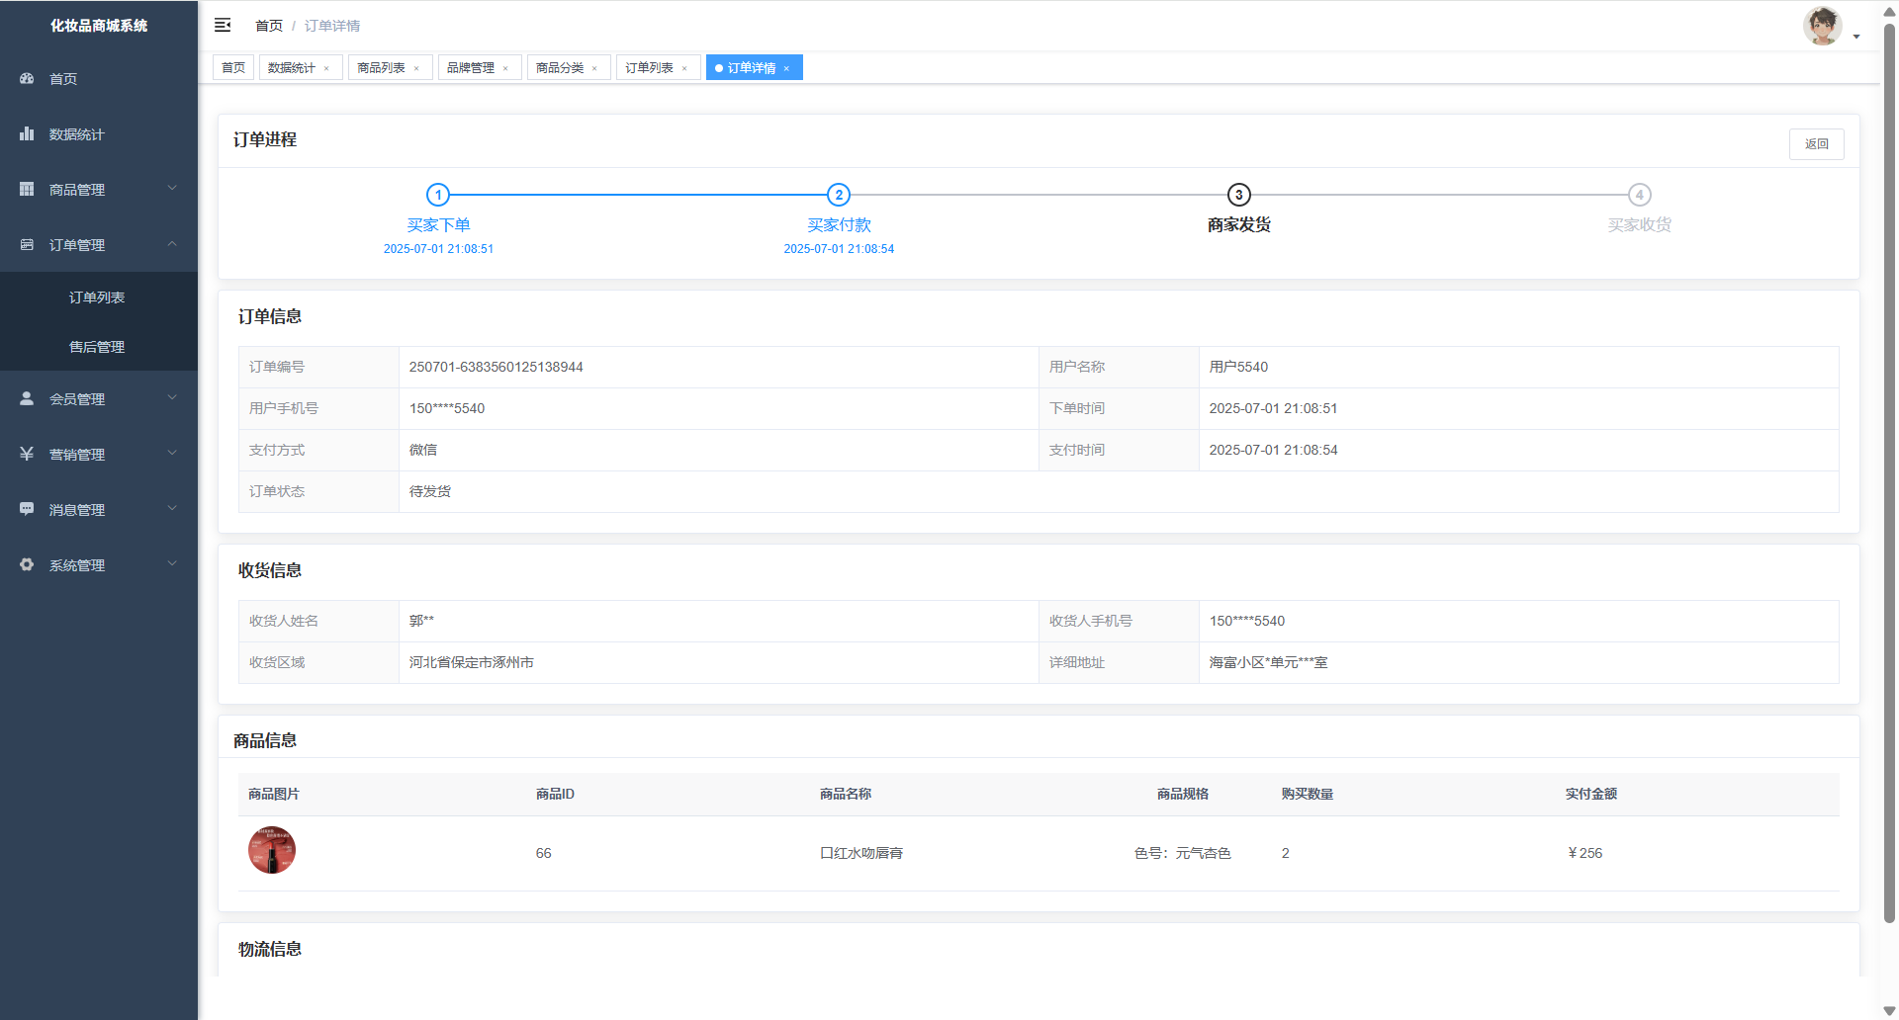1899x1020 pixels.
Task: Click the sidebar collapse hamburger icon
Action: (x=223, y=25)
